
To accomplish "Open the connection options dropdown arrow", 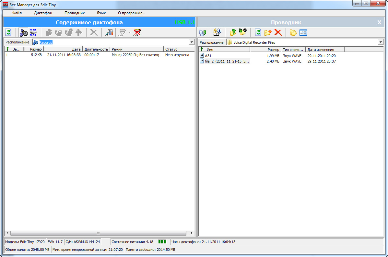I will pyautogui.click(x=129, y=32).
